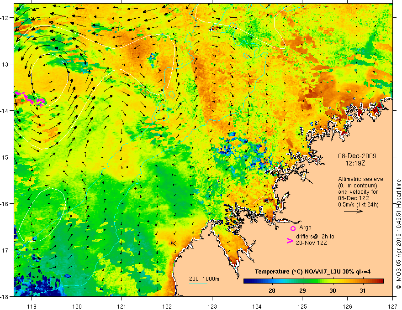This screenshot has width=402, height=310.
Task: Click longitude axis label 119
Action: click(32, 306)
